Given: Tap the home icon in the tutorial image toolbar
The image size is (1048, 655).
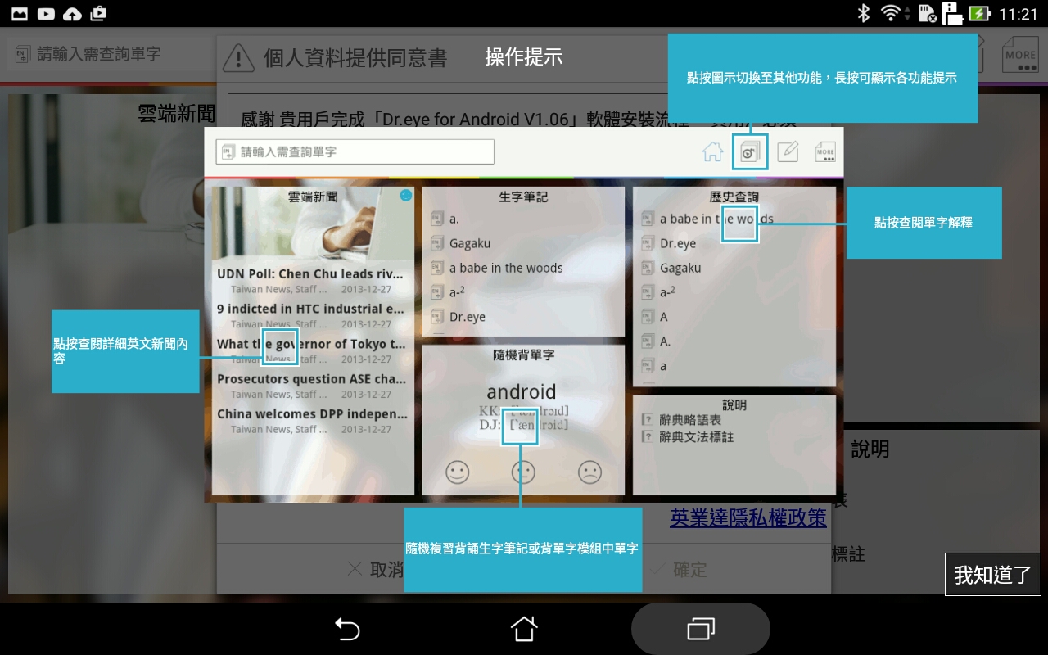Looking at the screenshot, I should click(713, 151).
